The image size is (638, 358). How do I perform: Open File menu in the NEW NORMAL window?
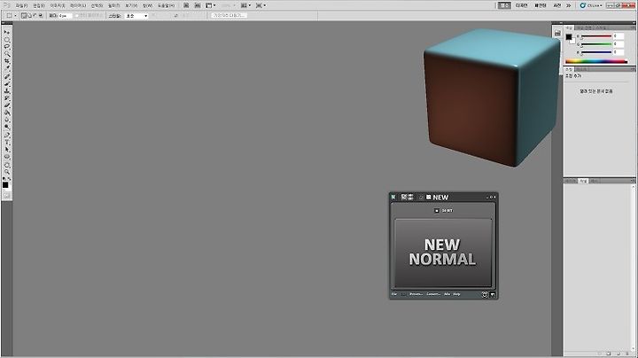tap(393, 294)
